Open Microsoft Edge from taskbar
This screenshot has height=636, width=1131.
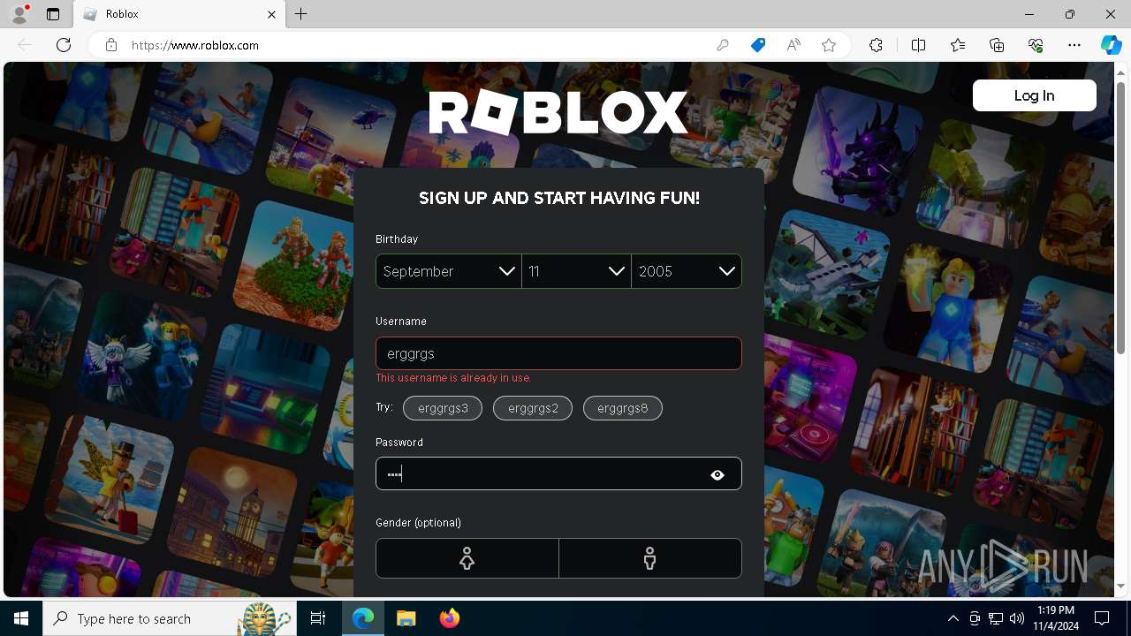[x=363, y=618]
